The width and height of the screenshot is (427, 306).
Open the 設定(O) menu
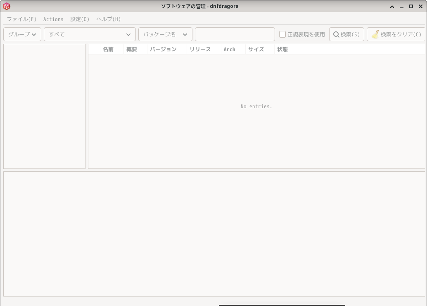[x=80, y=19]
